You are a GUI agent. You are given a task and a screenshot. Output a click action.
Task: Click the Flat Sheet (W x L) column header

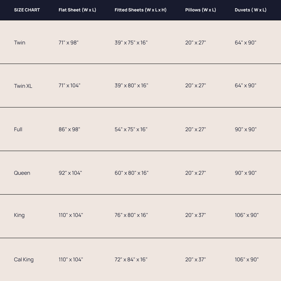tap(77, 10)
